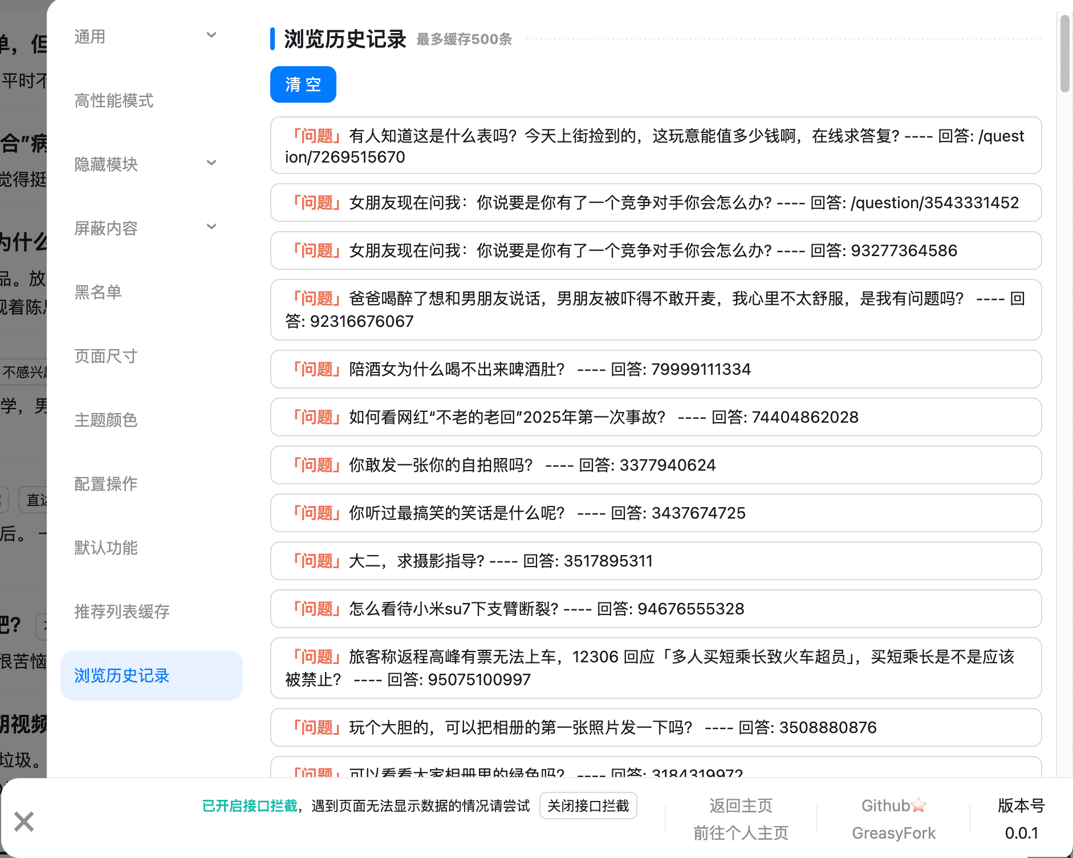Open history entry with answer /question/3543331452

[656, 203]
